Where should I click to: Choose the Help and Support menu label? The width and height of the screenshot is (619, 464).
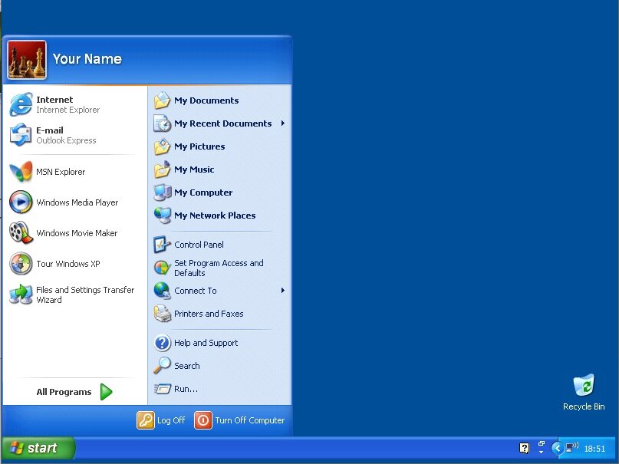coord(206,343)
